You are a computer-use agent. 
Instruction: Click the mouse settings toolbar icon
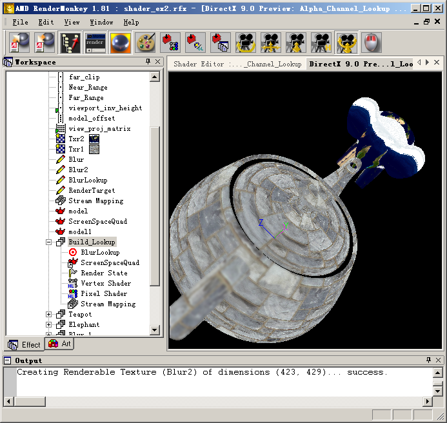[372, 43]
